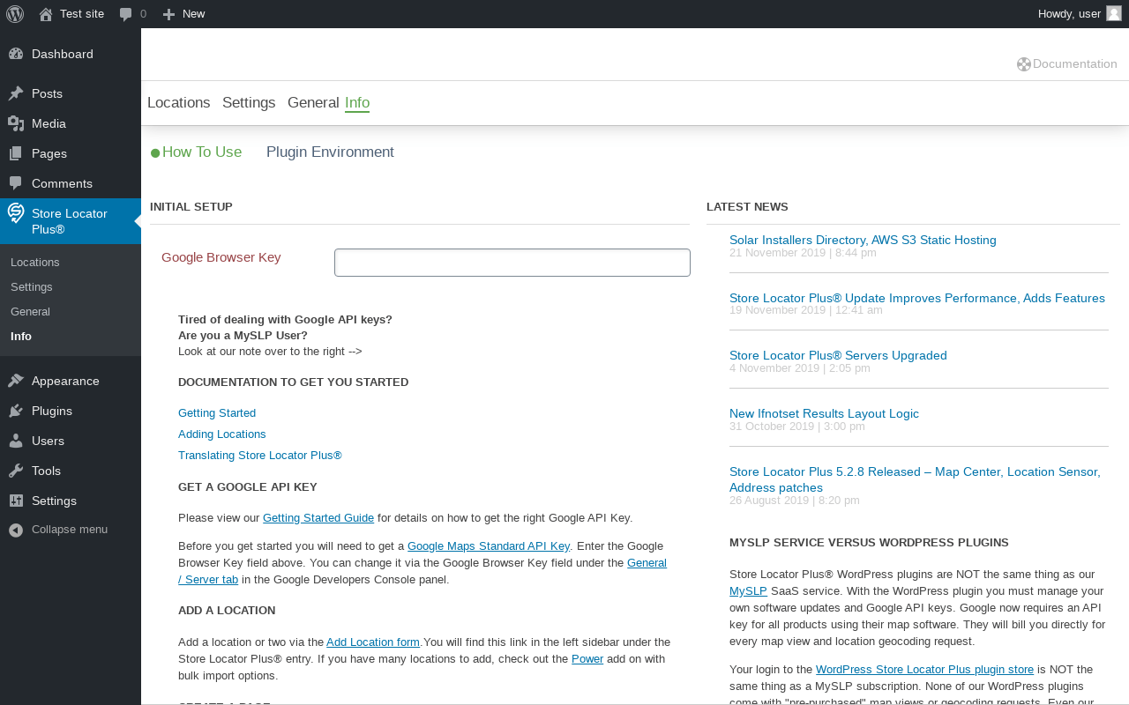Open Pages menu label
Screen dimensions: 1129x705
tap(49, 153)
